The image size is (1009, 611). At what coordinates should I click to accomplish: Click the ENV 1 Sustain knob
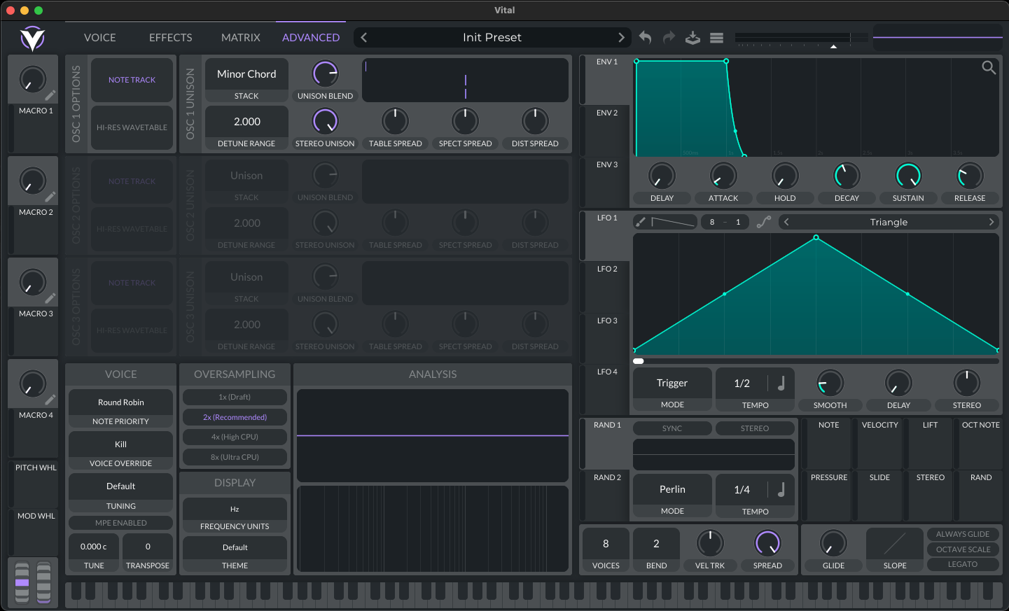pyautogui.click(x=908, y=176)
